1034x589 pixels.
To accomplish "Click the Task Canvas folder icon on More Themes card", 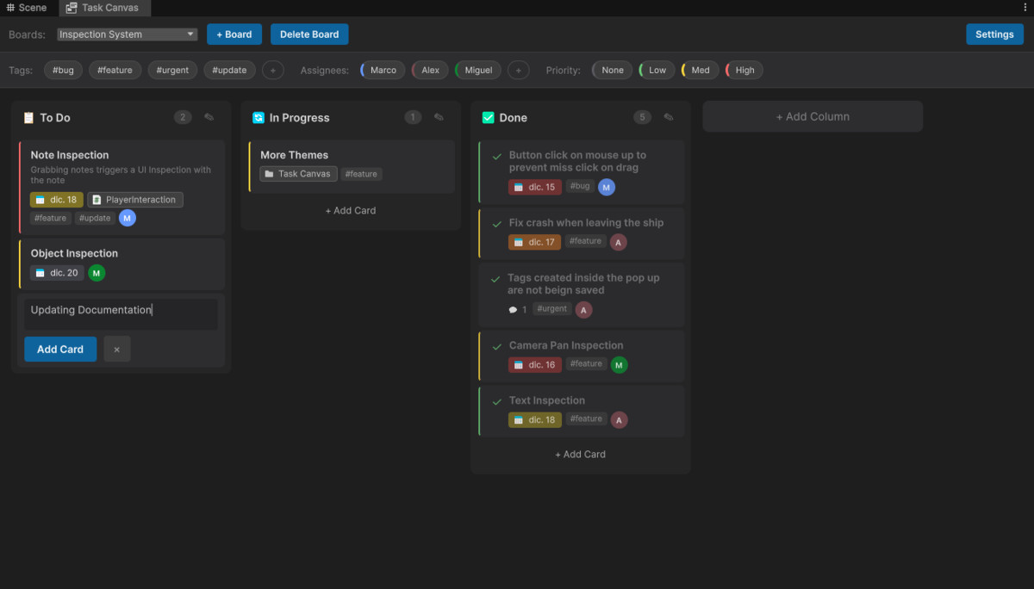I will (270, 173).
